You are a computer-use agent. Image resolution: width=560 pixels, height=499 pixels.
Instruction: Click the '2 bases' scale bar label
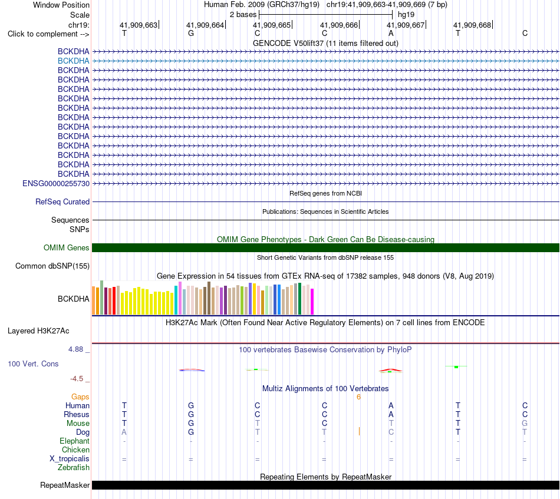coord(243,15)
